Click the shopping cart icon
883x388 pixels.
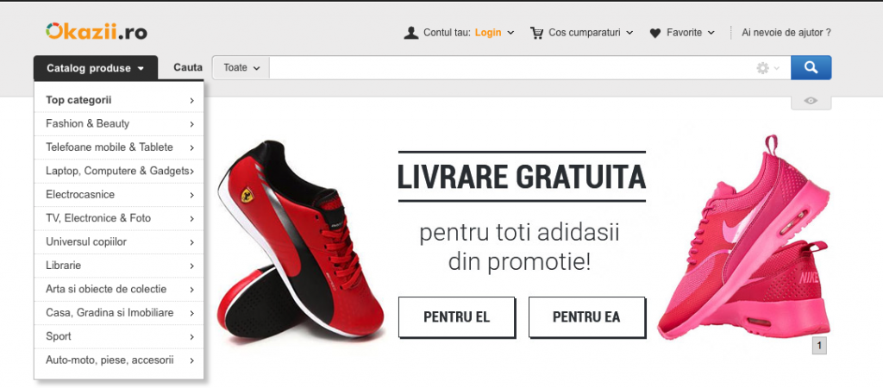536,33
